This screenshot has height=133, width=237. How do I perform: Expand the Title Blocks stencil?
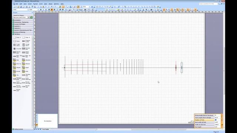pos(23,34)
